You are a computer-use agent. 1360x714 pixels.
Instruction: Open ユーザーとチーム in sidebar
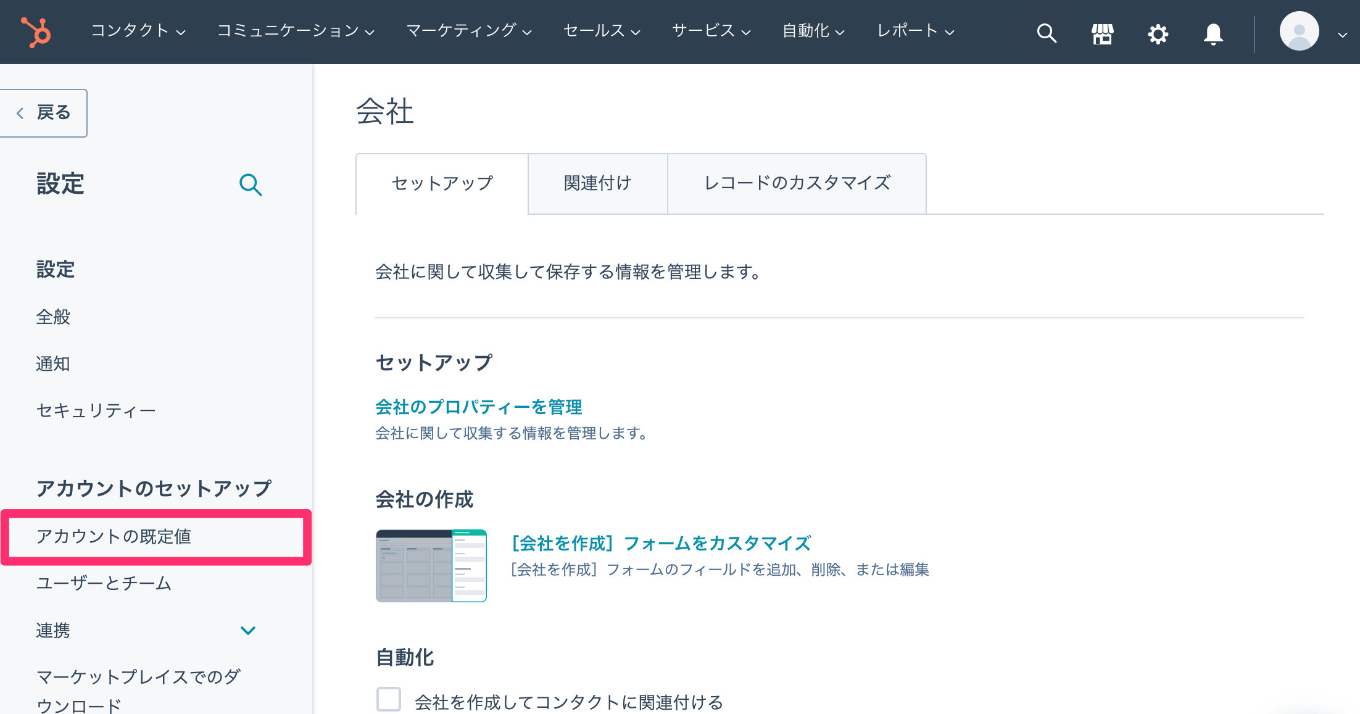104,583
